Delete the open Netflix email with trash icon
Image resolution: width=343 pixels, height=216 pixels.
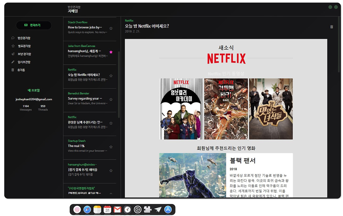(x=332, y=27)
